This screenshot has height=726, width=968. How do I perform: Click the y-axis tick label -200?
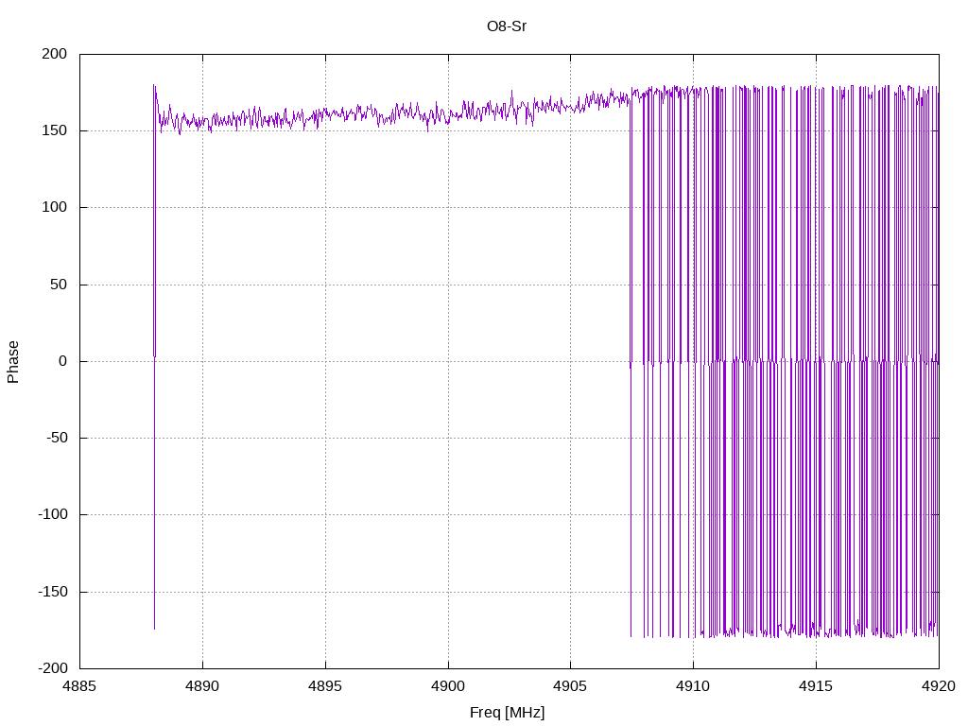point(53,668)
